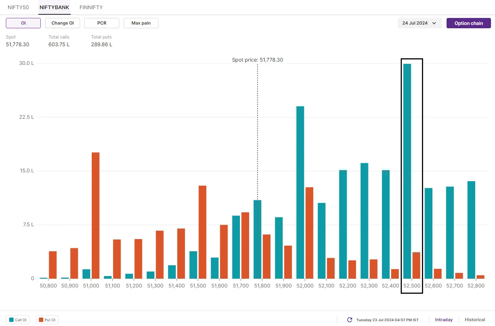Click the 52,000 strike axis label
Image resolution: width=495 pixels, height=326 pixels.
click(305, 286)
